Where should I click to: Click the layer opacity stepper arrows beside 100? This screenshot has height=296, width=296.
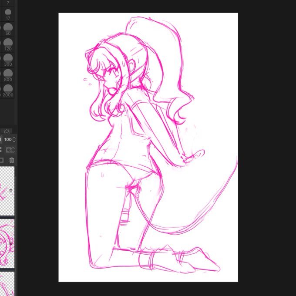point(14,139)
